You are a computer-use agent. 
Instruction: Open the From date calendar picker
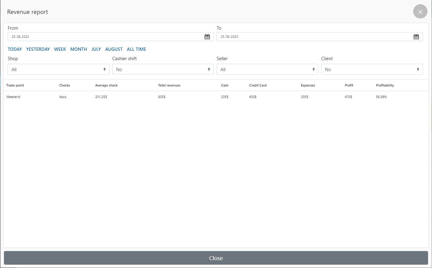click(x=207, y=37)
